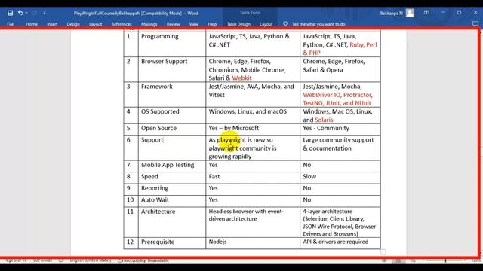This screenshot has height=271, width=483.
Task: Click the red 'Webkit' text
Action: click(241, 78)
